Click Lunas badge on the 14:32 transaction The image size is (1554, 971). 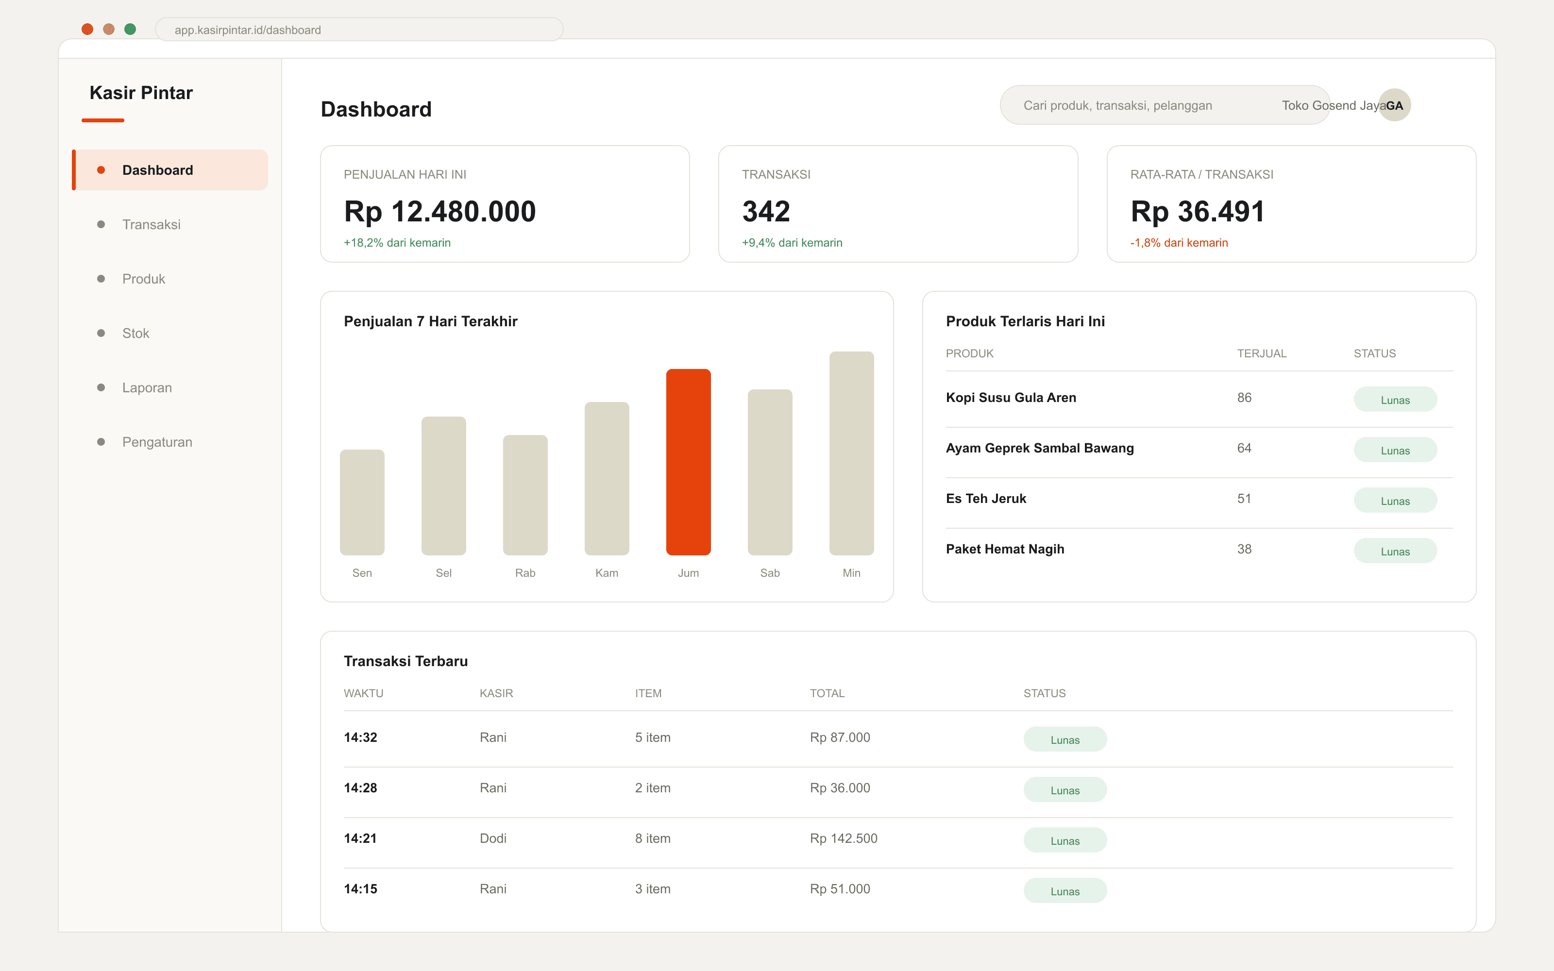click(1064, 739)
